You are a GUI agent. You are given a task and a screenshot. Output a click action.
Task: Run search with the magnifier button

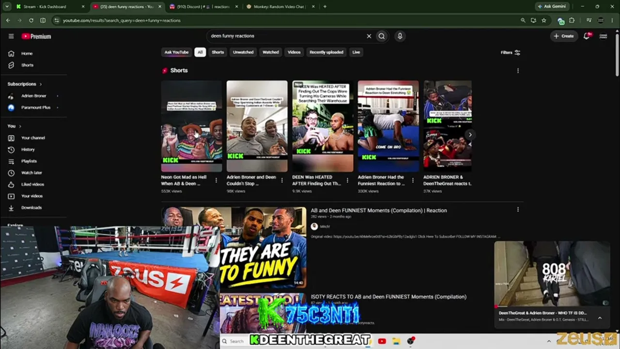(x=382, y=36)
